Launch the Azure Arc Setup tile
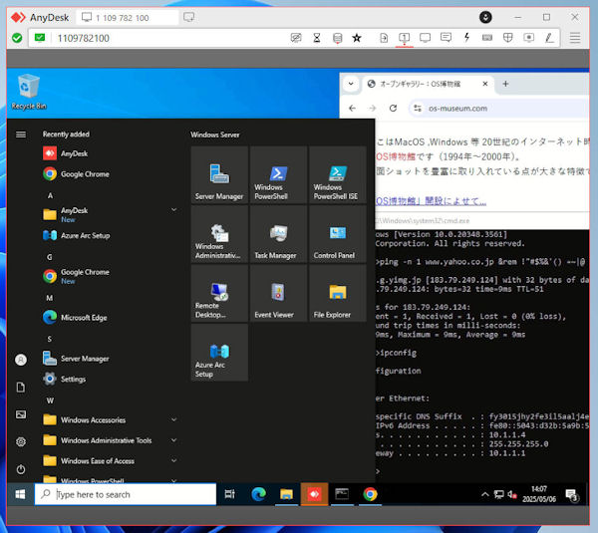This screenshot has width=598, height=533. pos(219,352)
